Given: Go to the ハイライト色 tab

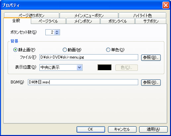Looking at the screenshot, I should (x=142, y=15).
